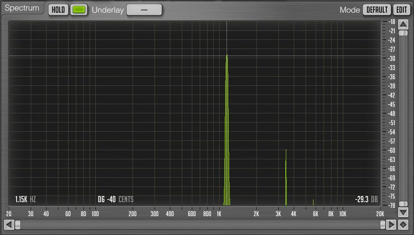Toggle the HOLD button
Viewport: 414px width, 235px height.
(58, 10)
